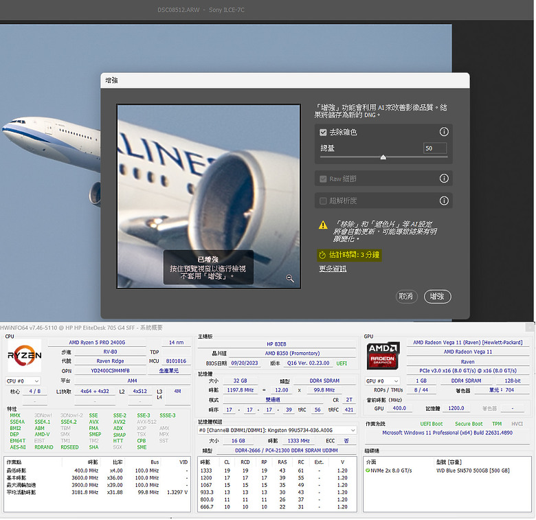Click the info icon beside 超解析度

pyautogui.click(x=444, y=201)
